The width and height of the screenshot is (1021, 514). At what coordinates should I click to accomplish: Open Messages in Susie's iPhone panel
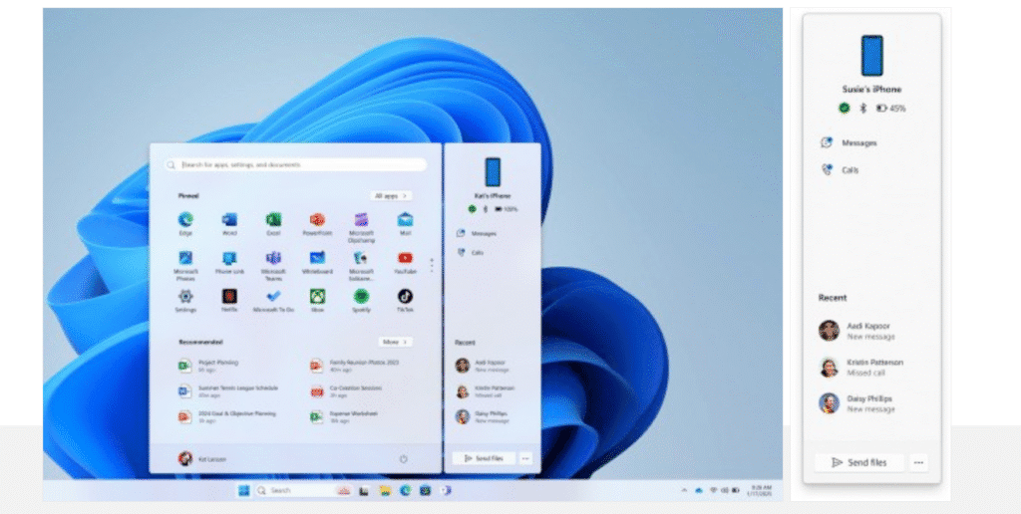coord(858,143)
